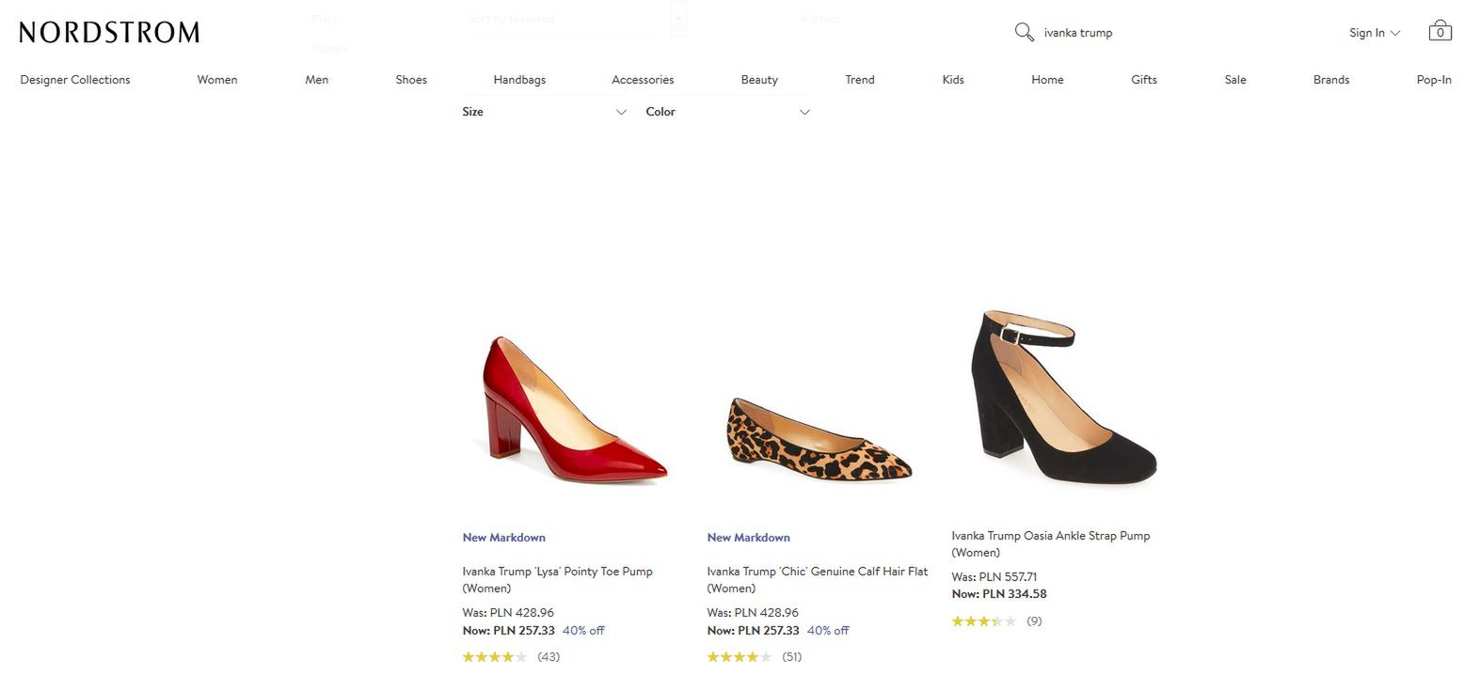
Task: Open Ivanka Trump 'Chic' Genuine Calf Hair Flat link
Action: point(818,580)
